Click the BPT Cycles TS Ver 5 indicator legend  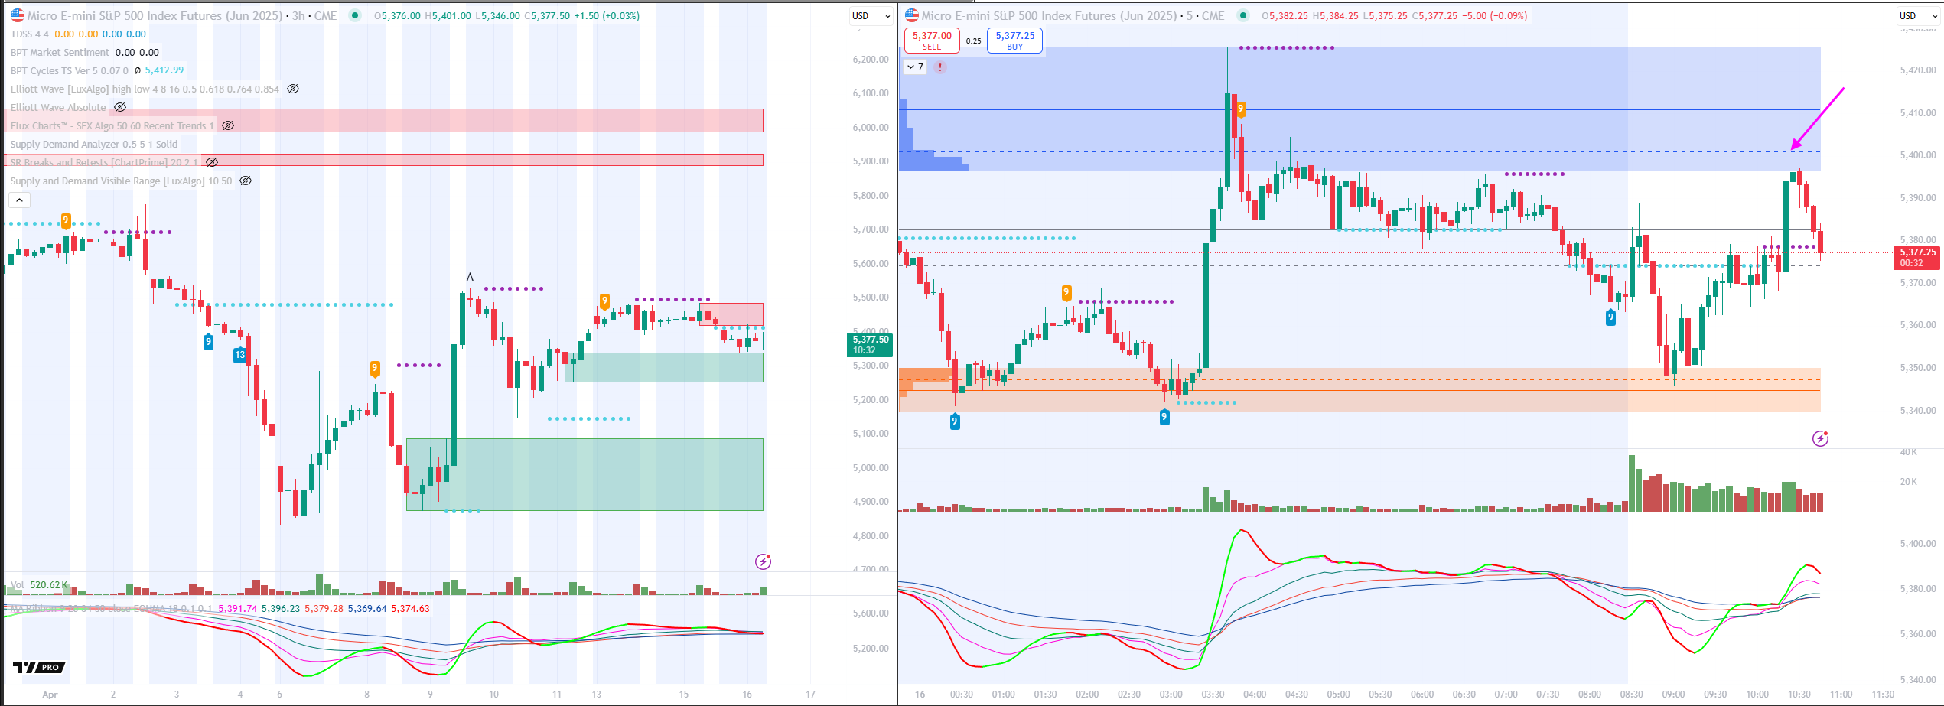(x=70, y=70)
